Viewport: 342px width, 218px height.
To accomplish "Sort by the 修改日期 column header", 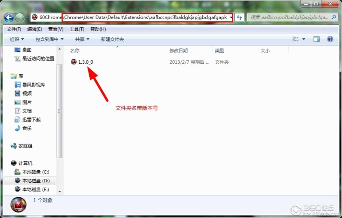I will pos(179,51).
